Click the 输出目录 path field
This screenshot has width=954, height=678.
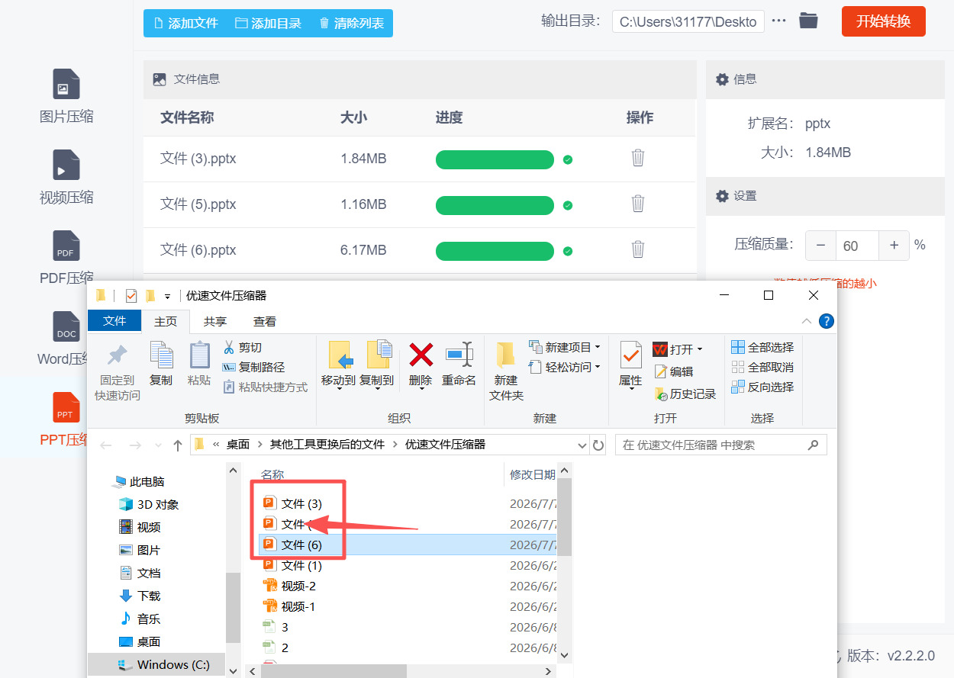point(688,21)
